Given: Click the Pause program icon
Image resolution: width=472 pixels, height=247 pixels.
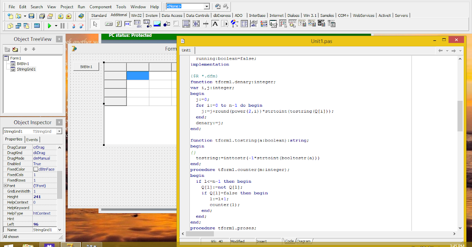Looking at the screenshot, I should click(63, 26).
